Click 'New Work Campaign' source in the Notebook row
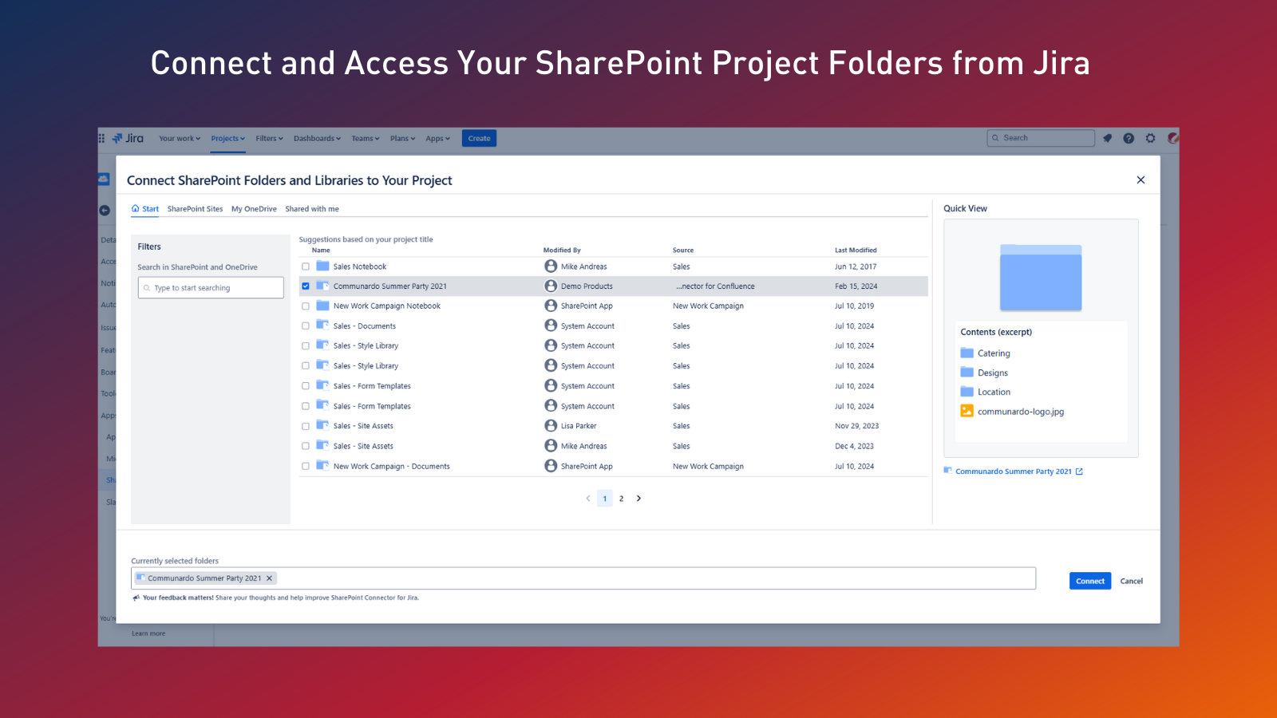The width and height of the screenshot is (1277, 718). [x=708, y=306]
